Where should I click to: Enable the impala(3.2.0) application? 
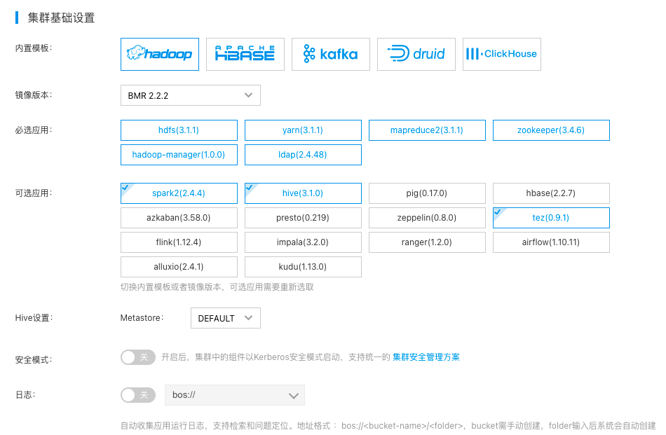point(303,242)
